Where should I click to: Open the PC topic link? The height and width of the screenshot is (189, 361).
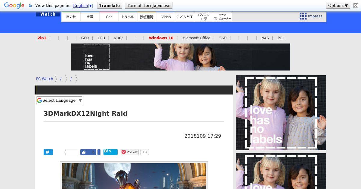point(280,38)
